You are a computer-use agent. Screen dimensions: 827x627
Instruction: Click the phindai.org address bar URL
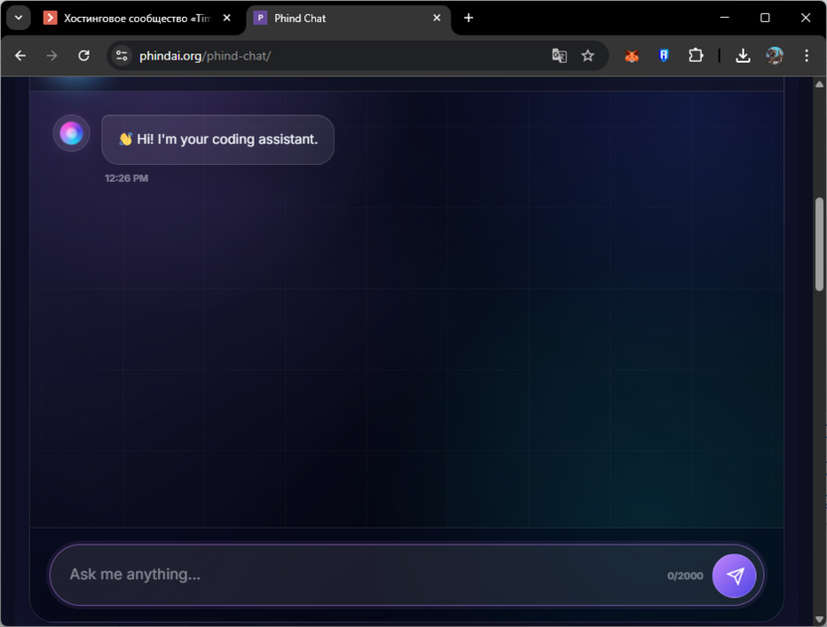205,56
